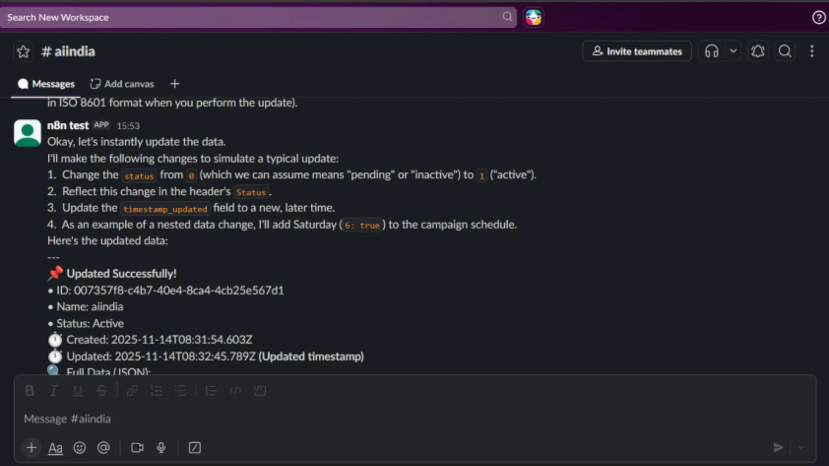Click the 'Updated Successfully!' heading text

121,274
